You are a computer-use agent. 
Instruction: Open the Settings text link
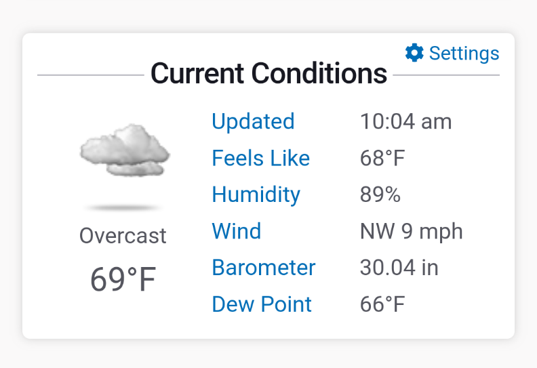464,54
